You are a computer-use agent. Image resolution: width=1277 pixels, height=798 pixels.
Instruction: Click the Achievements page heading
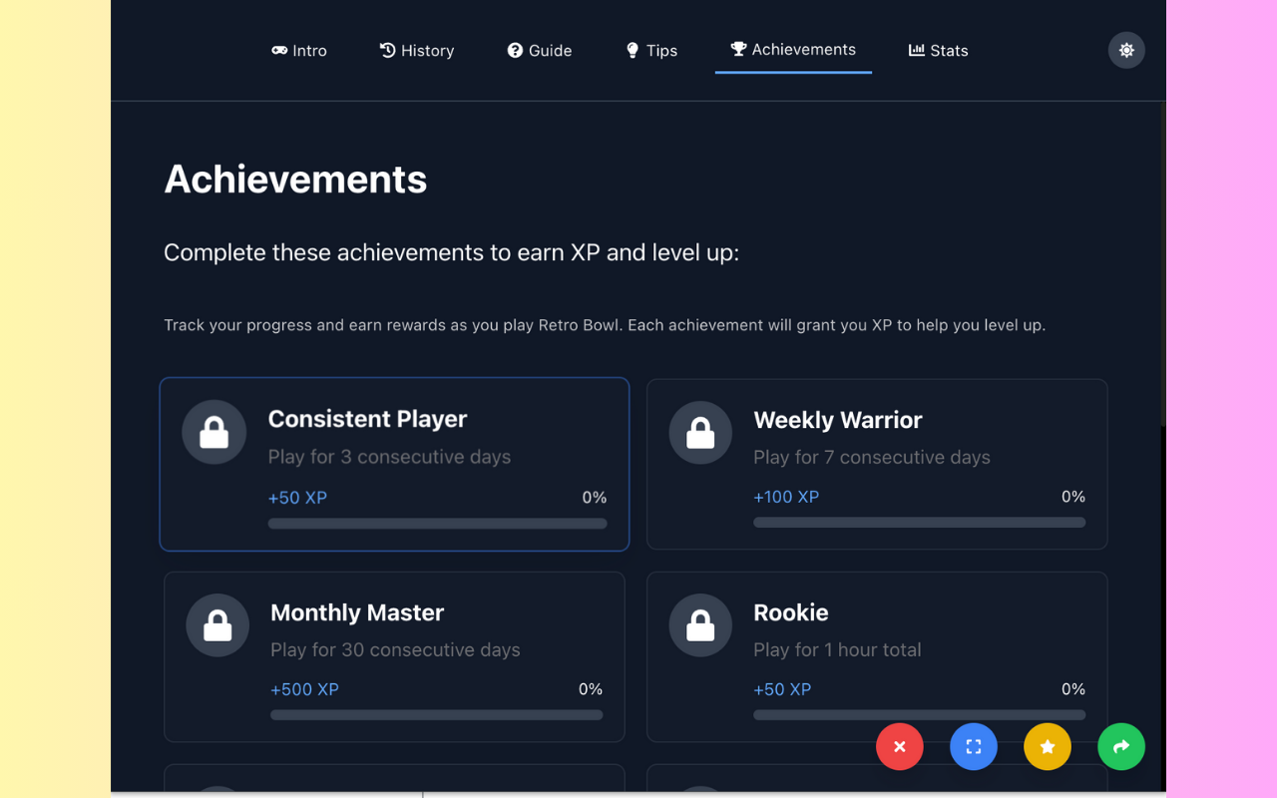[295, 180]
